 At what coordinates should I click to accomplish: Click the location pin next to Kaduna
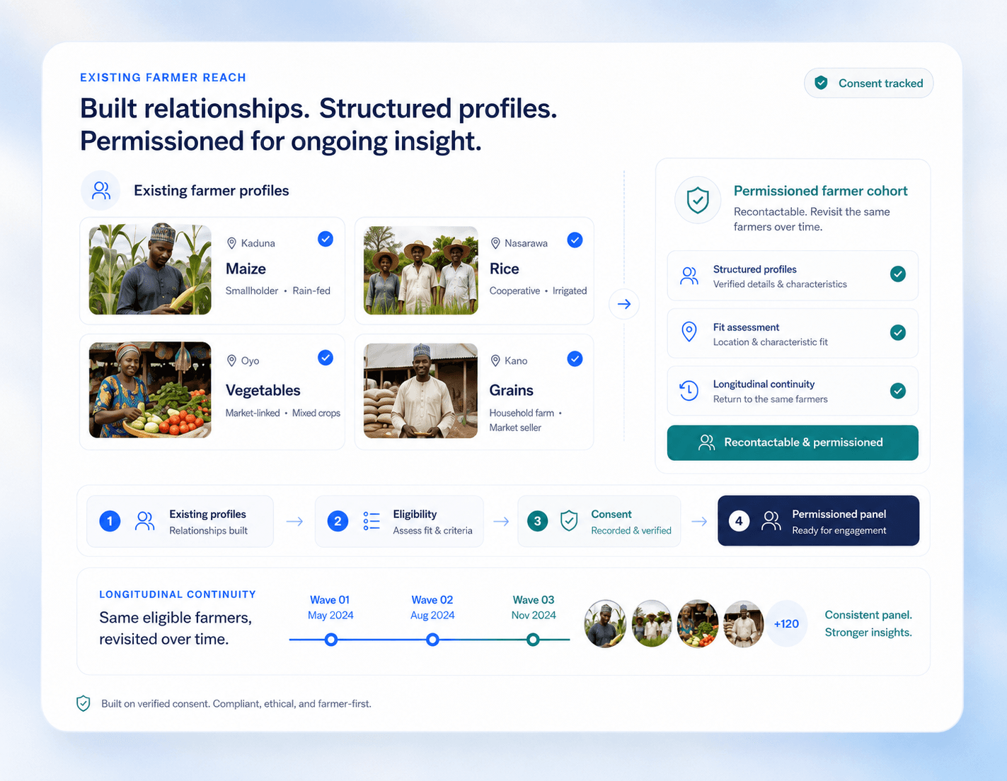pos(231,243)
